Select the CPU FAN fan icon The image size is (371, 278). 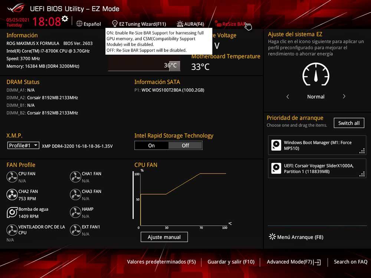pyautogui.click(x=12, y=177)
